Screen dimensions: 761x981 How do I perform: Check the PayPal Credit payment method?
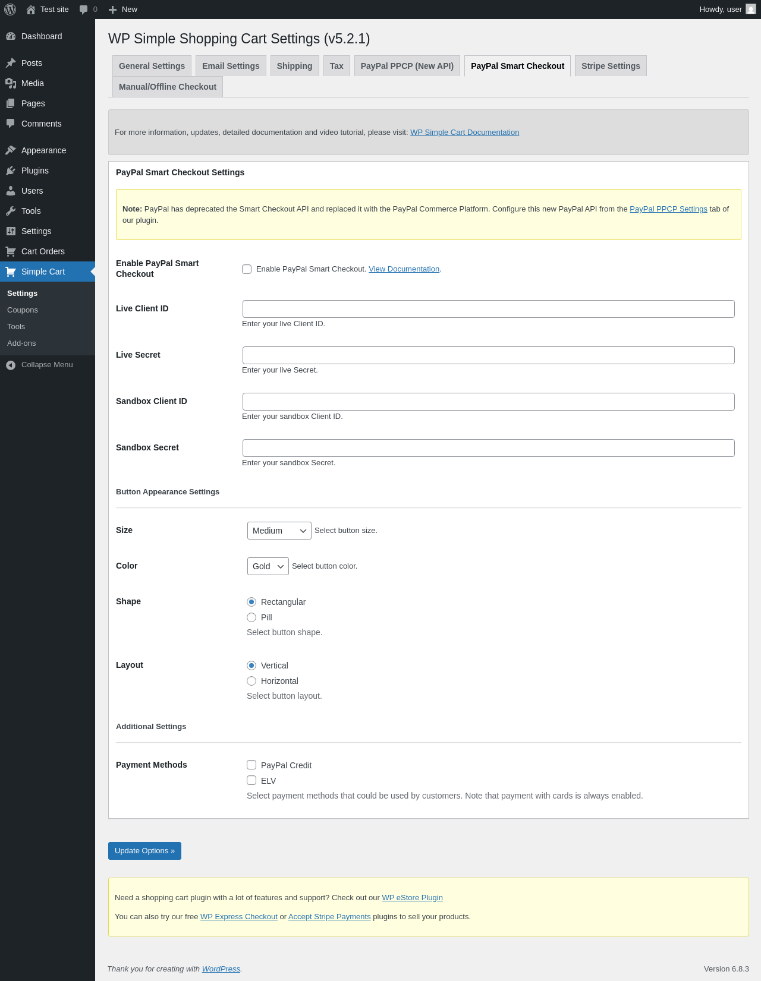tap(251, 765)
